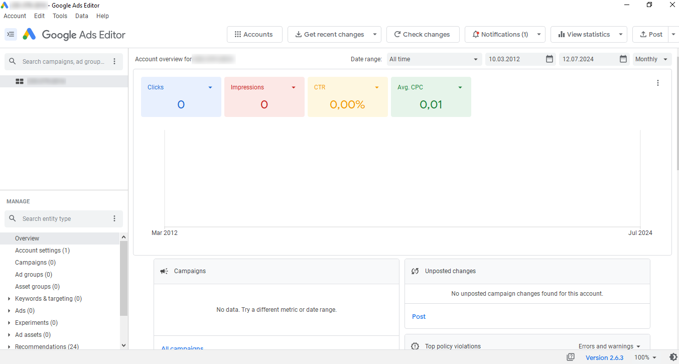The image size is (679, 364).
Task: Change the CTR metric card dropdown
Action: pyautogui.click(x=377, y=87)
